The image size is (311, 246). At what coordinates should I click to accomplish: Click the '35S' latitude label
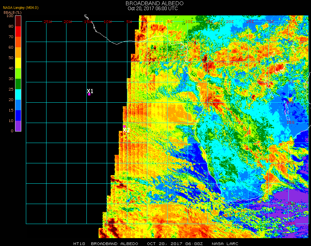click(291, 203)
